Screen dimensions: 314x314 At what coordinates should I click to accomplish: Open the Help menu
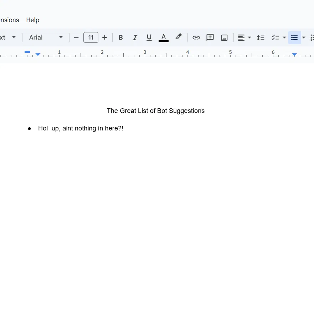coord(33,20)
